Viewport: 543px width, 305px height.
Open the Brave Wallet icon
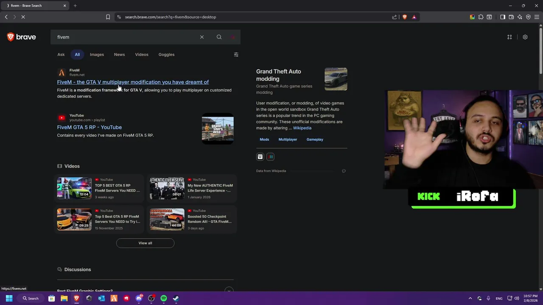click(x=511, y=17)
